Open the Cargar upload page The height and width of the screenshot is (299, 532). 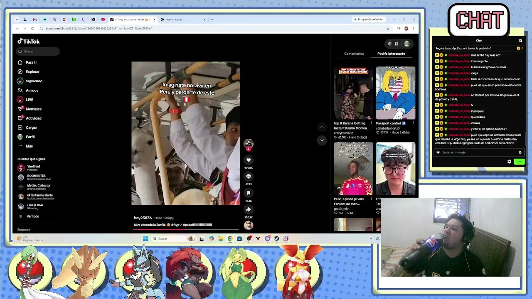pos(27,127)
